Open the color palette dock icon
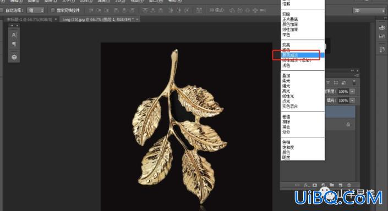388x211 pixels. pyautogui.click(x=382, y=27)
